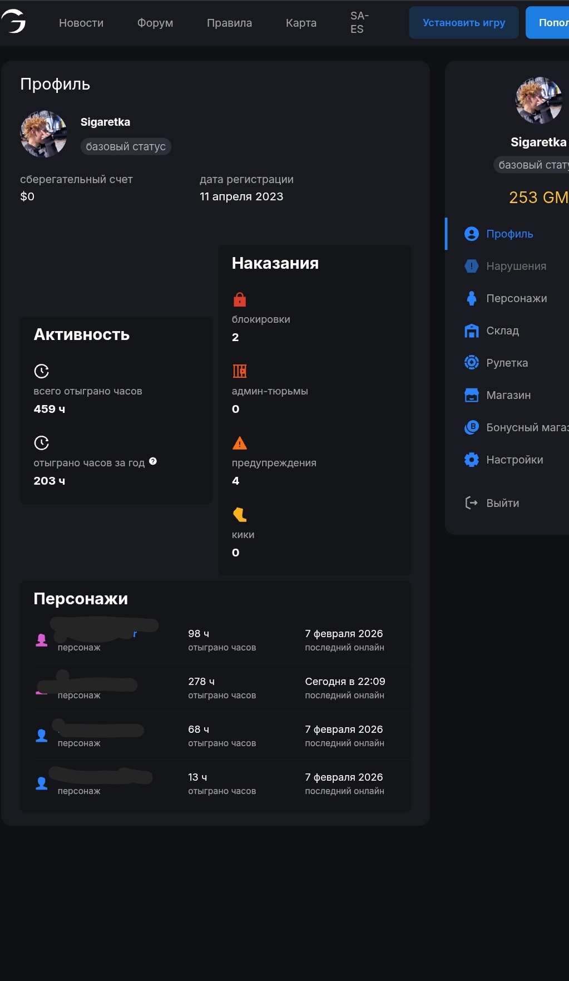Click the Рулетка roulette chip icon
The image size is (569, 981).
pyautogui.click(x=471, y=363)
